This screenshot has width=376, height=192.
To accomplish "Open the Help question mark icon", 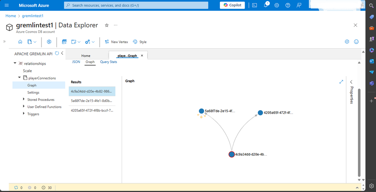I will point(288,5).
